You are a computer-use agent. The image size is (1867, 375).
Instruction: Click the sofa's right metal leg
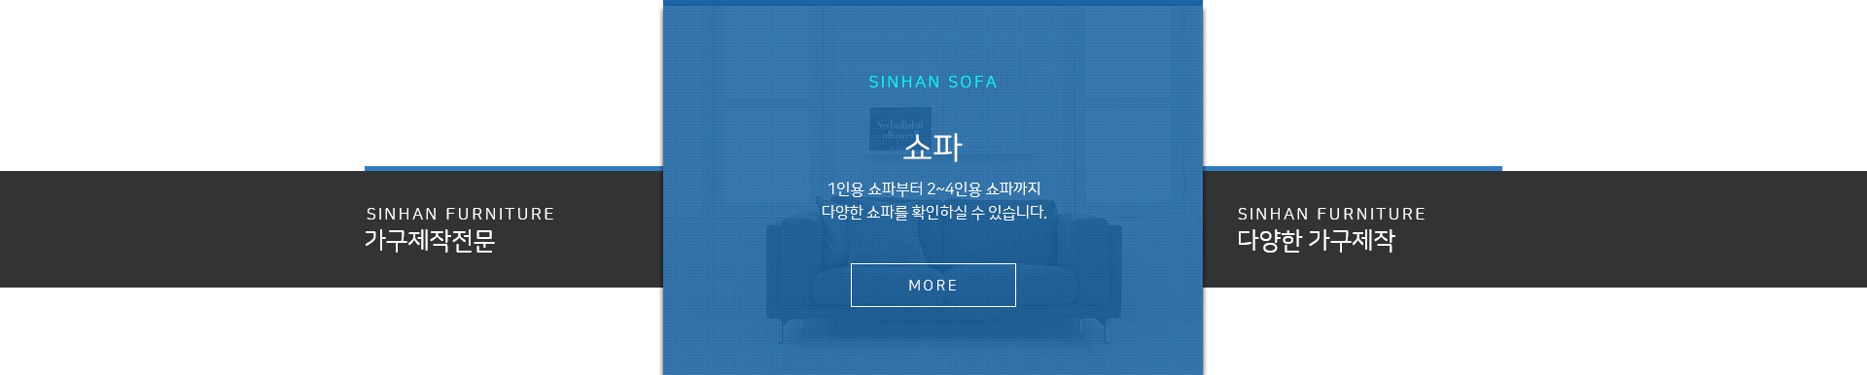click(x=1104, y=330)
